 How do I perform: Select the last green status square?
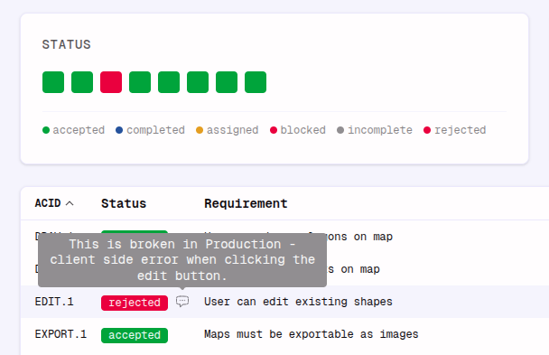pos(256,82)
